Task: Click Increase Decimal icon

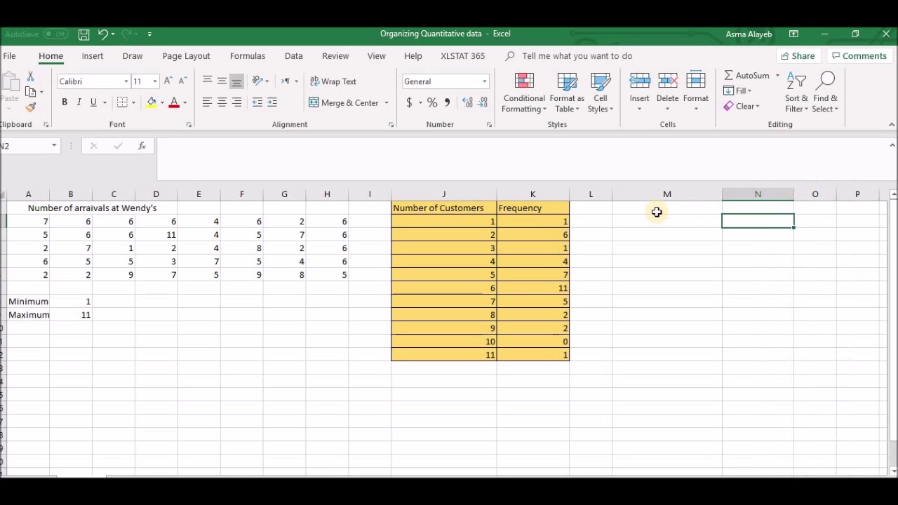Action: (x=467, y=102)
